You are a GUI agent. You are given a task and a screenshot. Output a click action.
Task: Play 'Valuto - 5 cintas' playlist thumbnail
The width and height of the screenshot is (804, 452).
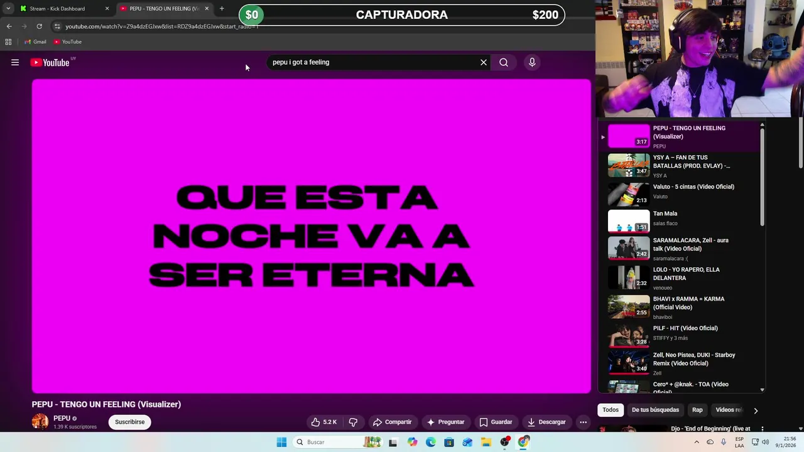click(629, 193)
